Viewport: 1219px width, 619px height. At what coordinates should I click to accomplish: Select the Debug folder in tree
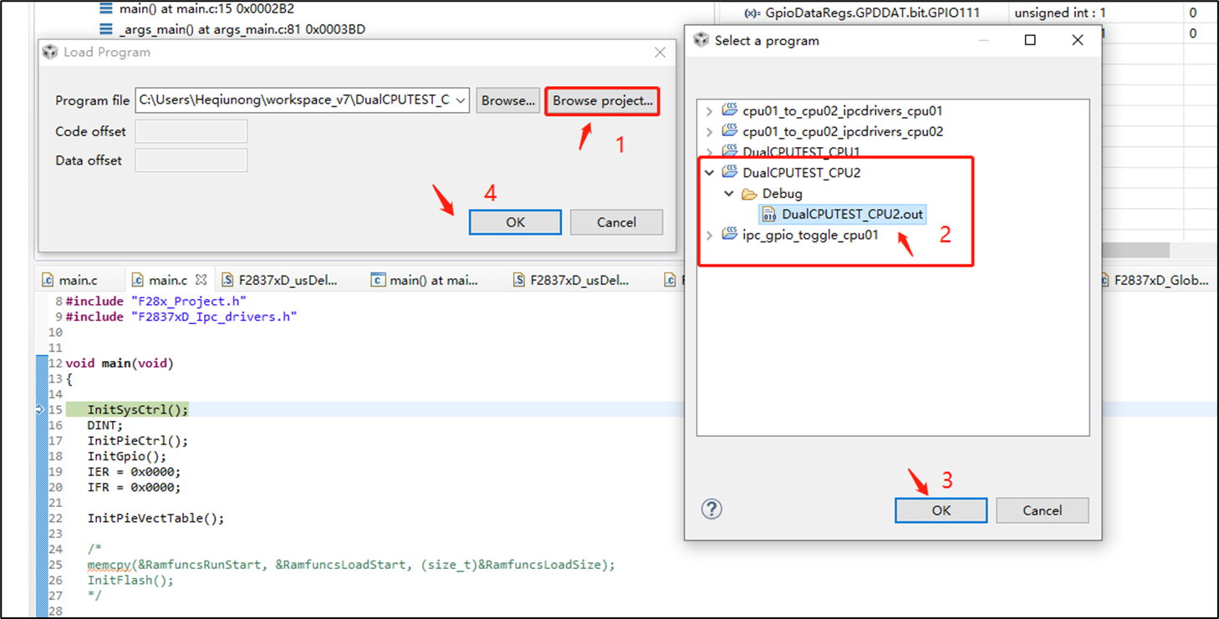tap(782, 194)
